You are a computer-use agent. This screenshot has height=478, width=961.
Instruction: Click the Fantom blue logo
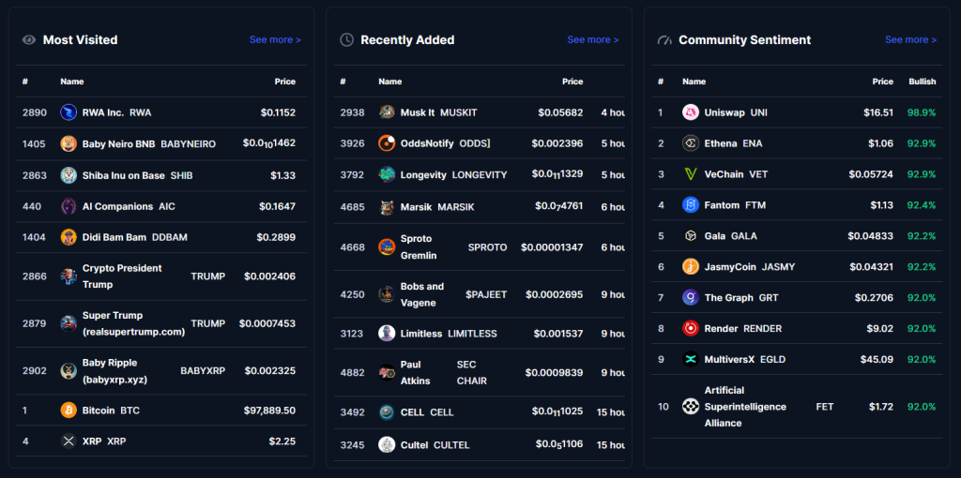point(691,205)
